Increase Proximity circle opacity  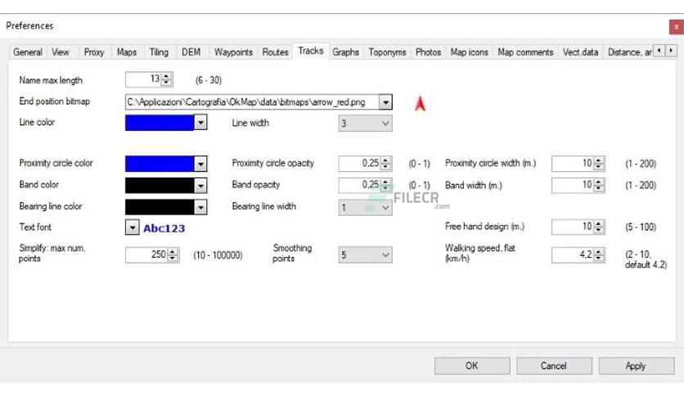pos(385,160)
